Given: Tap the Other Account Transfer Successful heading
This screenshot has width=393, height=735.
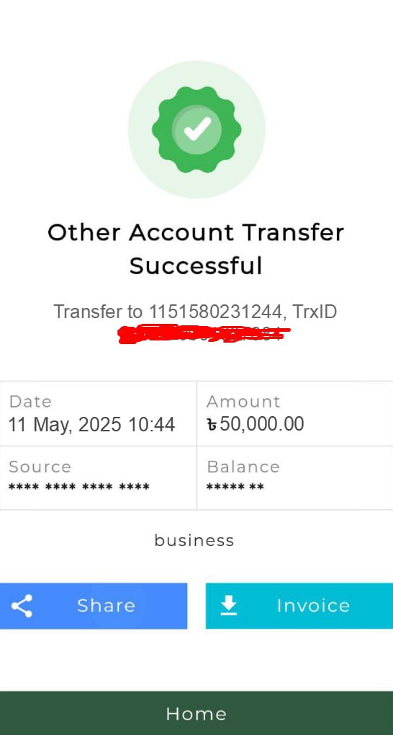Looking at the screenshot, I should pos(196,249).
